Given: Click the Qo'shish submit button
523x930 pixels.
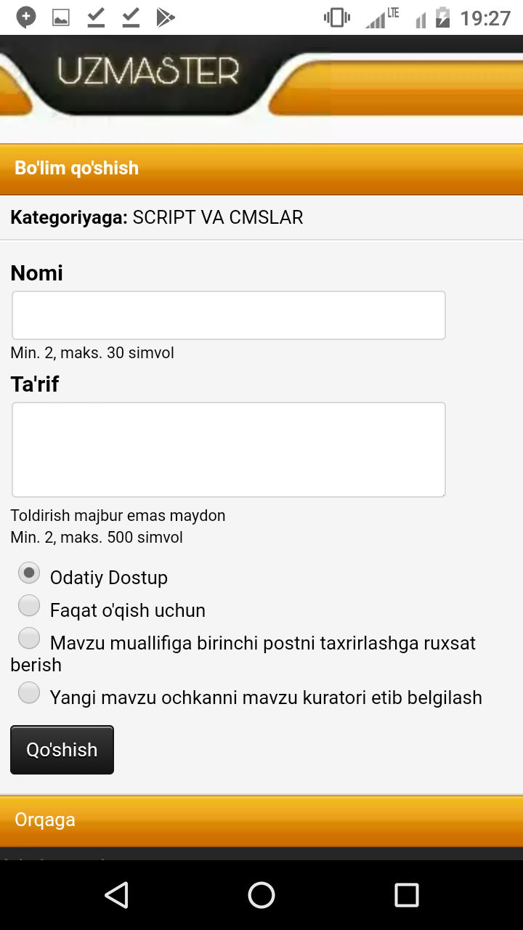Looking at the screenshot, I should (x=62, y=750).
